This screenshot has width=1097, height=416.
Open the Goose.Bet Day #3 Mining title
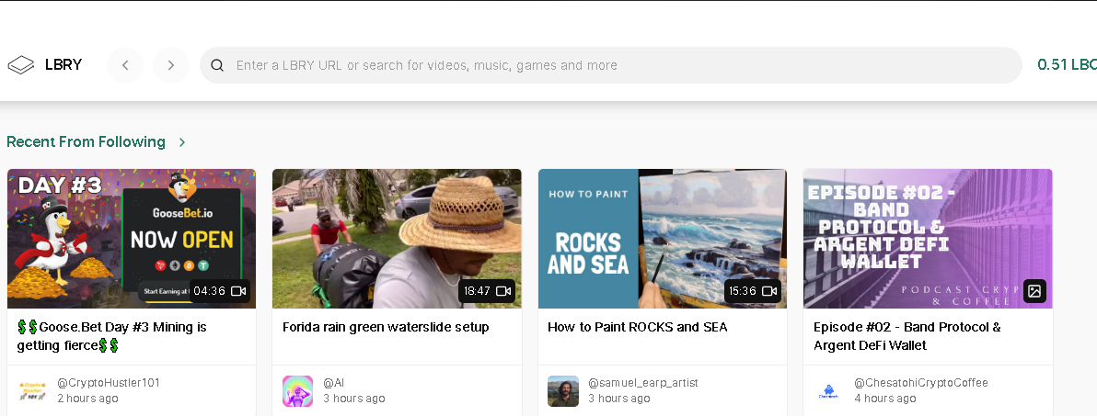point(112,336)
